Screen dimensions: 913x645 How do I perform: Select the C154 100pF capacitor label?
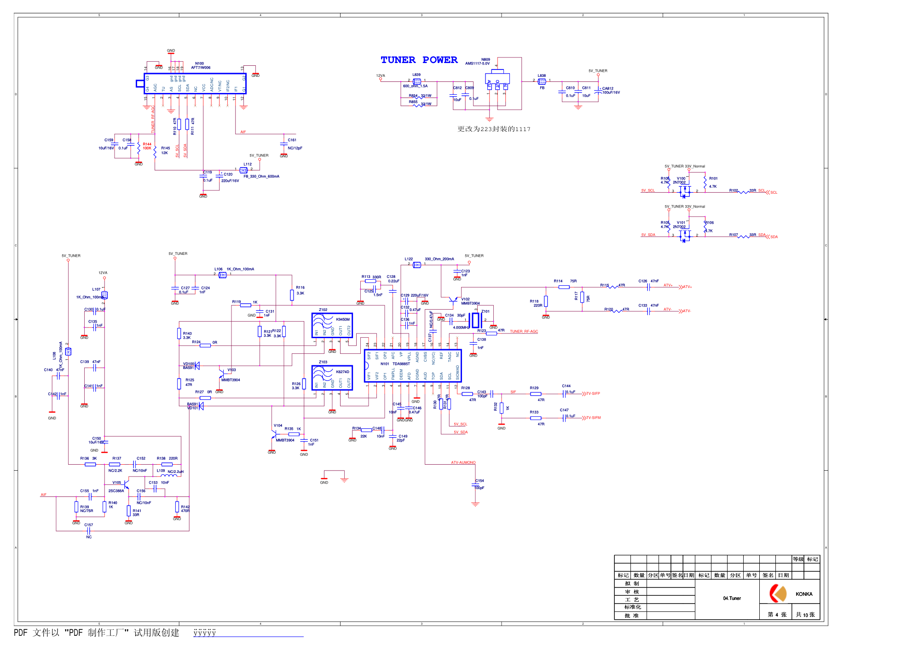pyautogui.click(x=480, y=484)
